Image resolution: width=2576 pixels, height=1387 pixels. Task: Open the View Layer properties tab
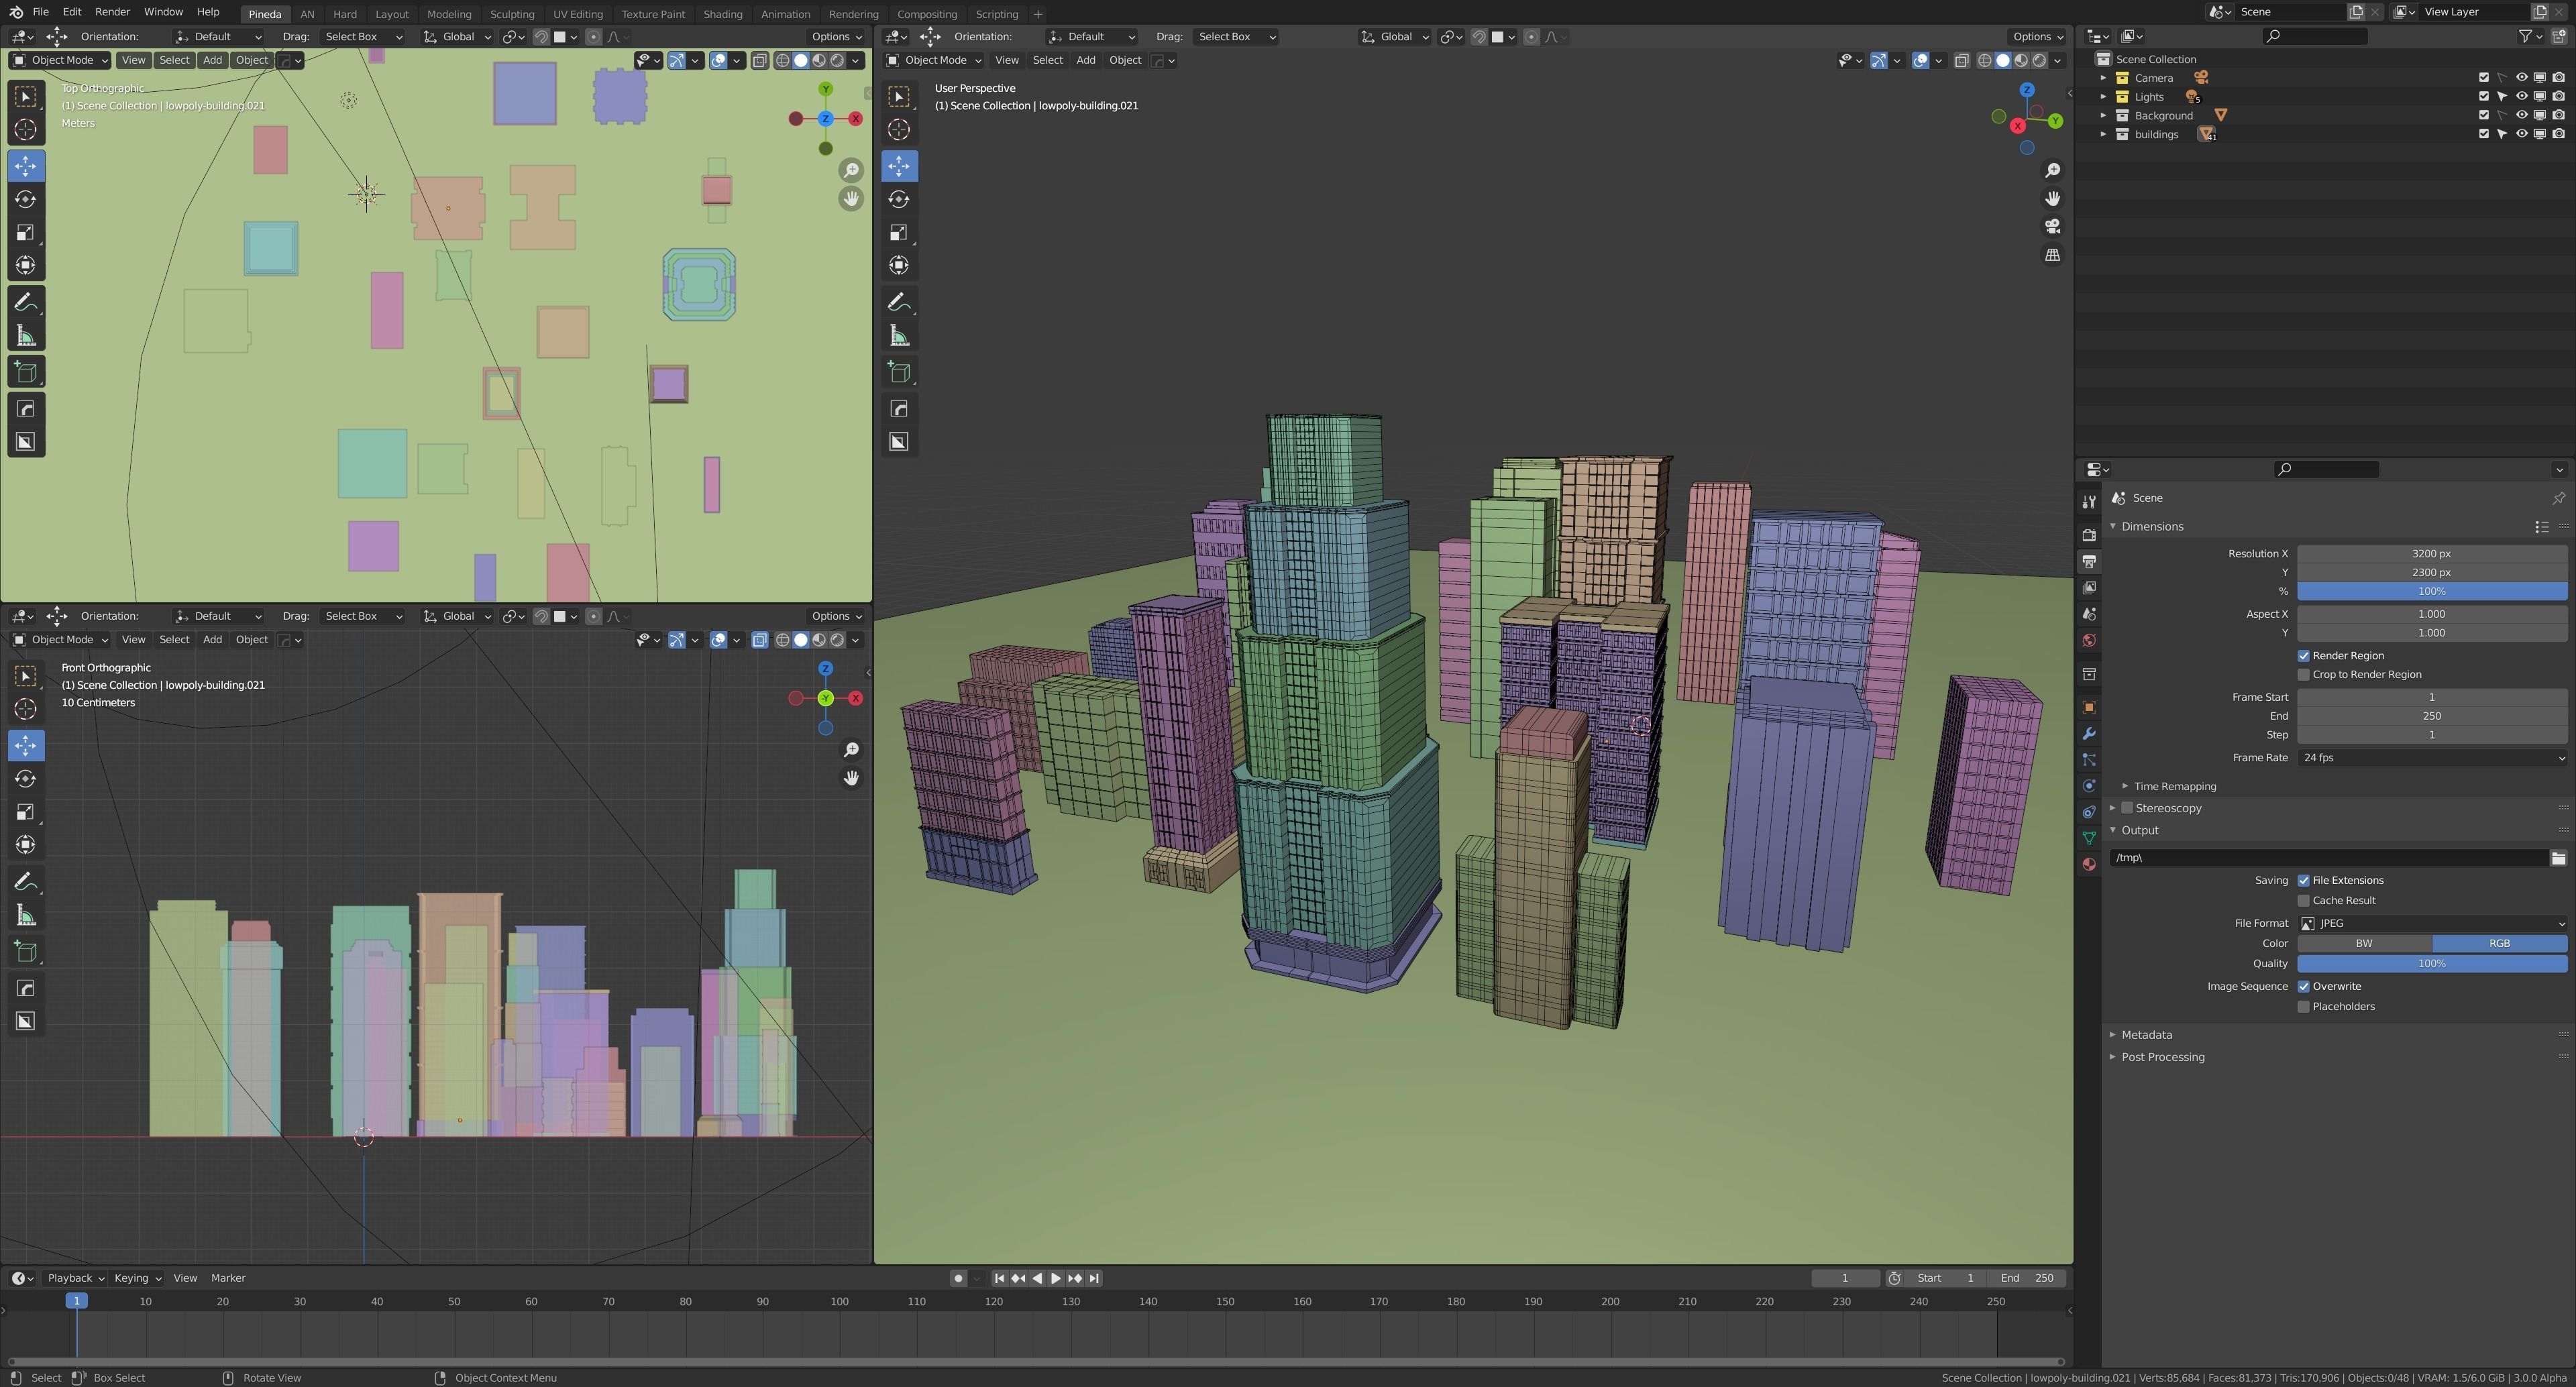[x=2088, y=588]
